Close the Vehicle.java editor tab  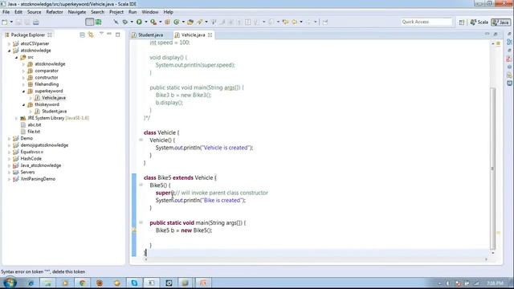[210, 35]
